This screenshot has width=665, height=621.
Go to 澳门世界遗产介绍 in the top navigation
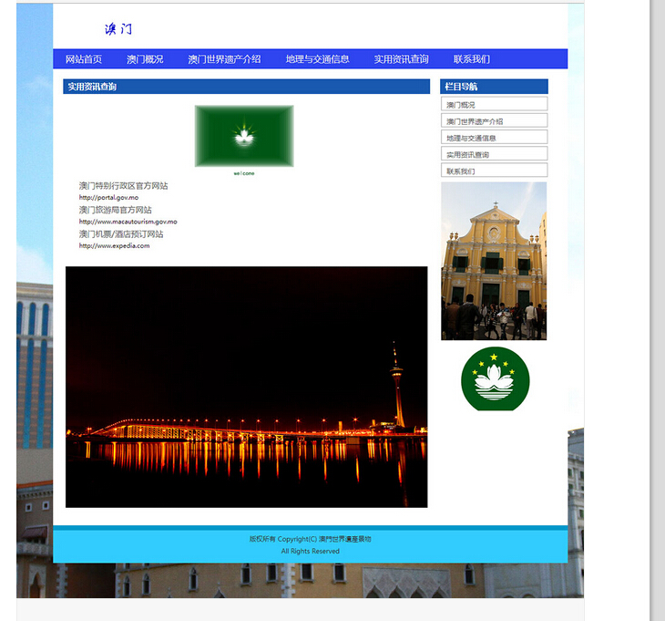[x=224, y=59]
